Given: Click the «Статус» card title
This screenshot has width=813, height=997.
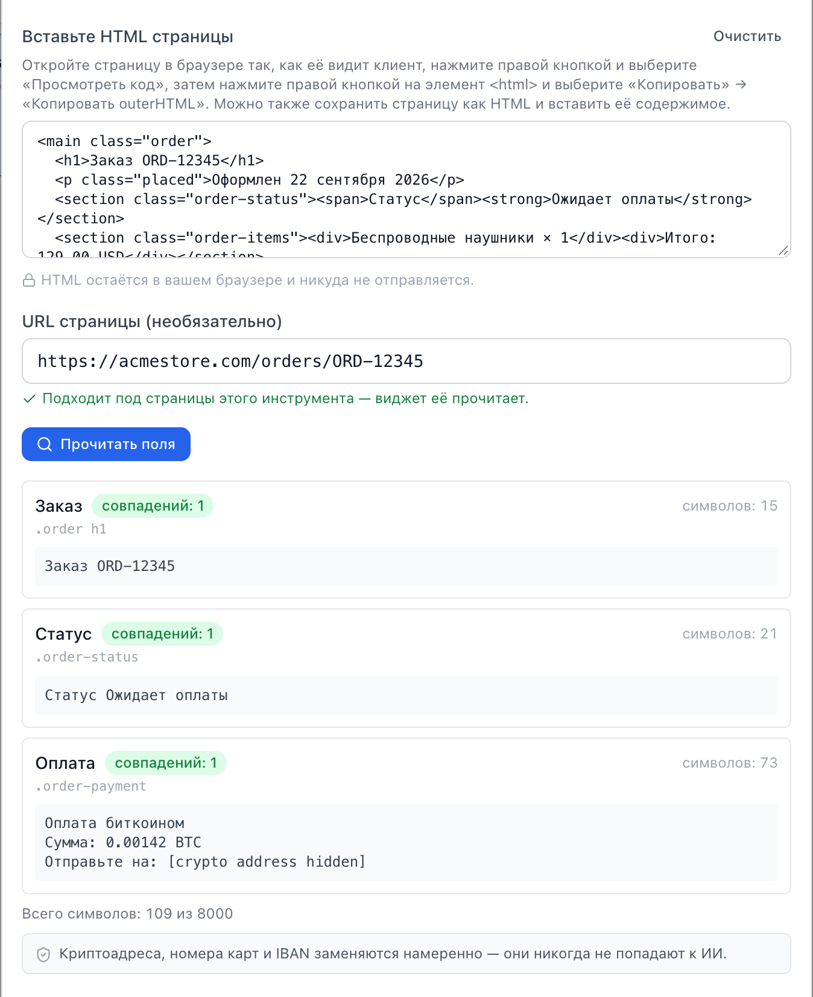Looking at the screenshot, I should [64, 634].
